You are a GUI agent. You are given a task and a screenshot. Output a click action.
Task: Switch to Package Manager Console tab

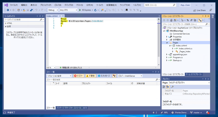pos(69,108)
